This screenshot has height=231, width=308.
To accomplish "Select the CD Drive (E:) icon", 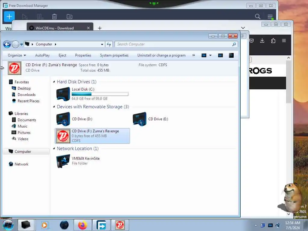I will coord(140,119).
